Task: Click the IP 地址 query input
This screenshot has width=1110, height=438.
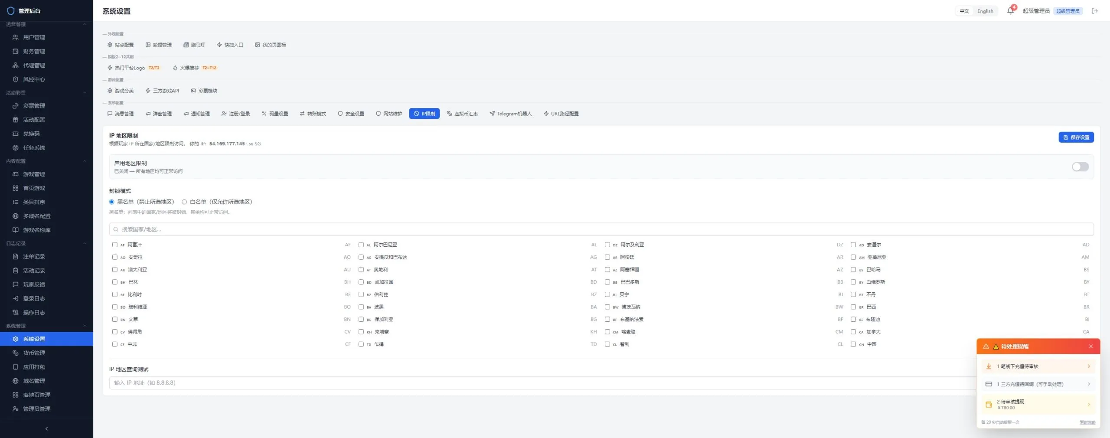Action: click(x=542, y=383)
